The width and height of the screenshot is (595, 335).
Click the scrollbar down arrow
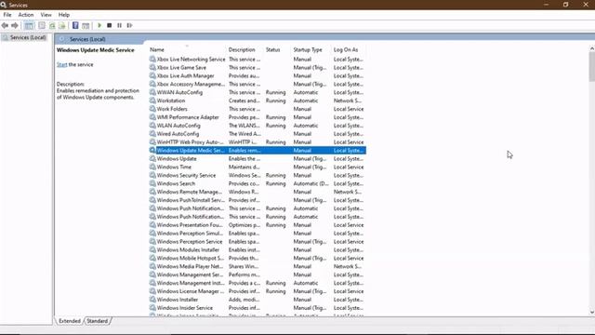(x=592, y=313)
